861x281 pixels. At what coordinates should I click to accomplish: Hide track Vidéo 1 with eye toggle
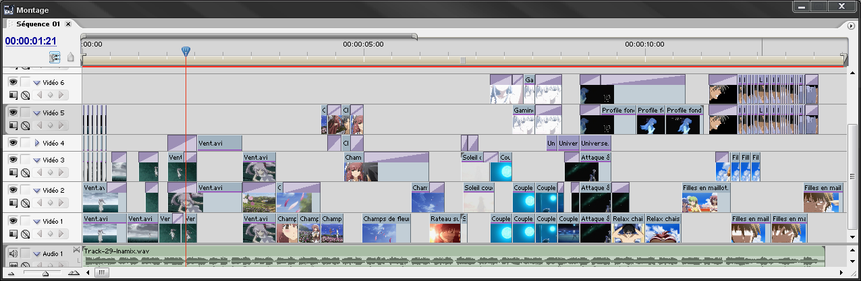point(13,221)
